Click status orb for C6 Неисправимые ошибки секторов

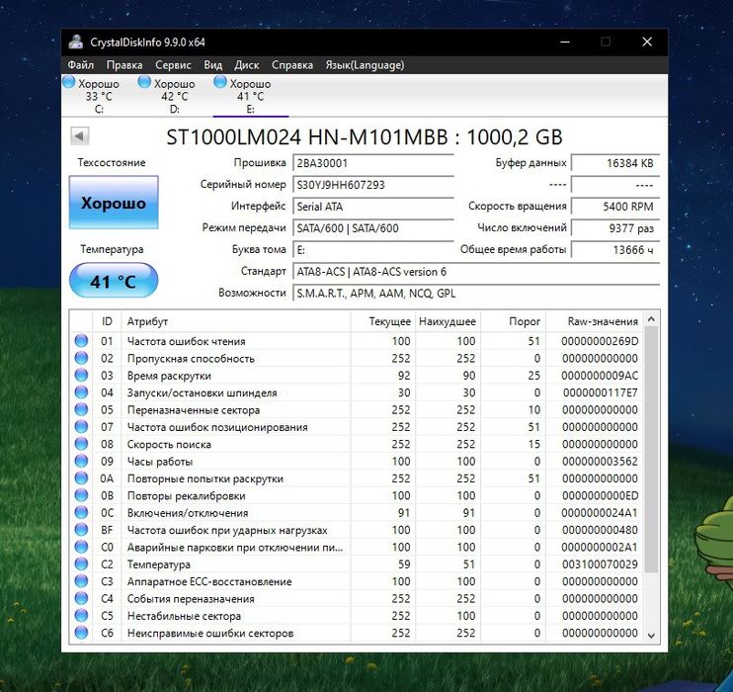click(x=81, y=633)
